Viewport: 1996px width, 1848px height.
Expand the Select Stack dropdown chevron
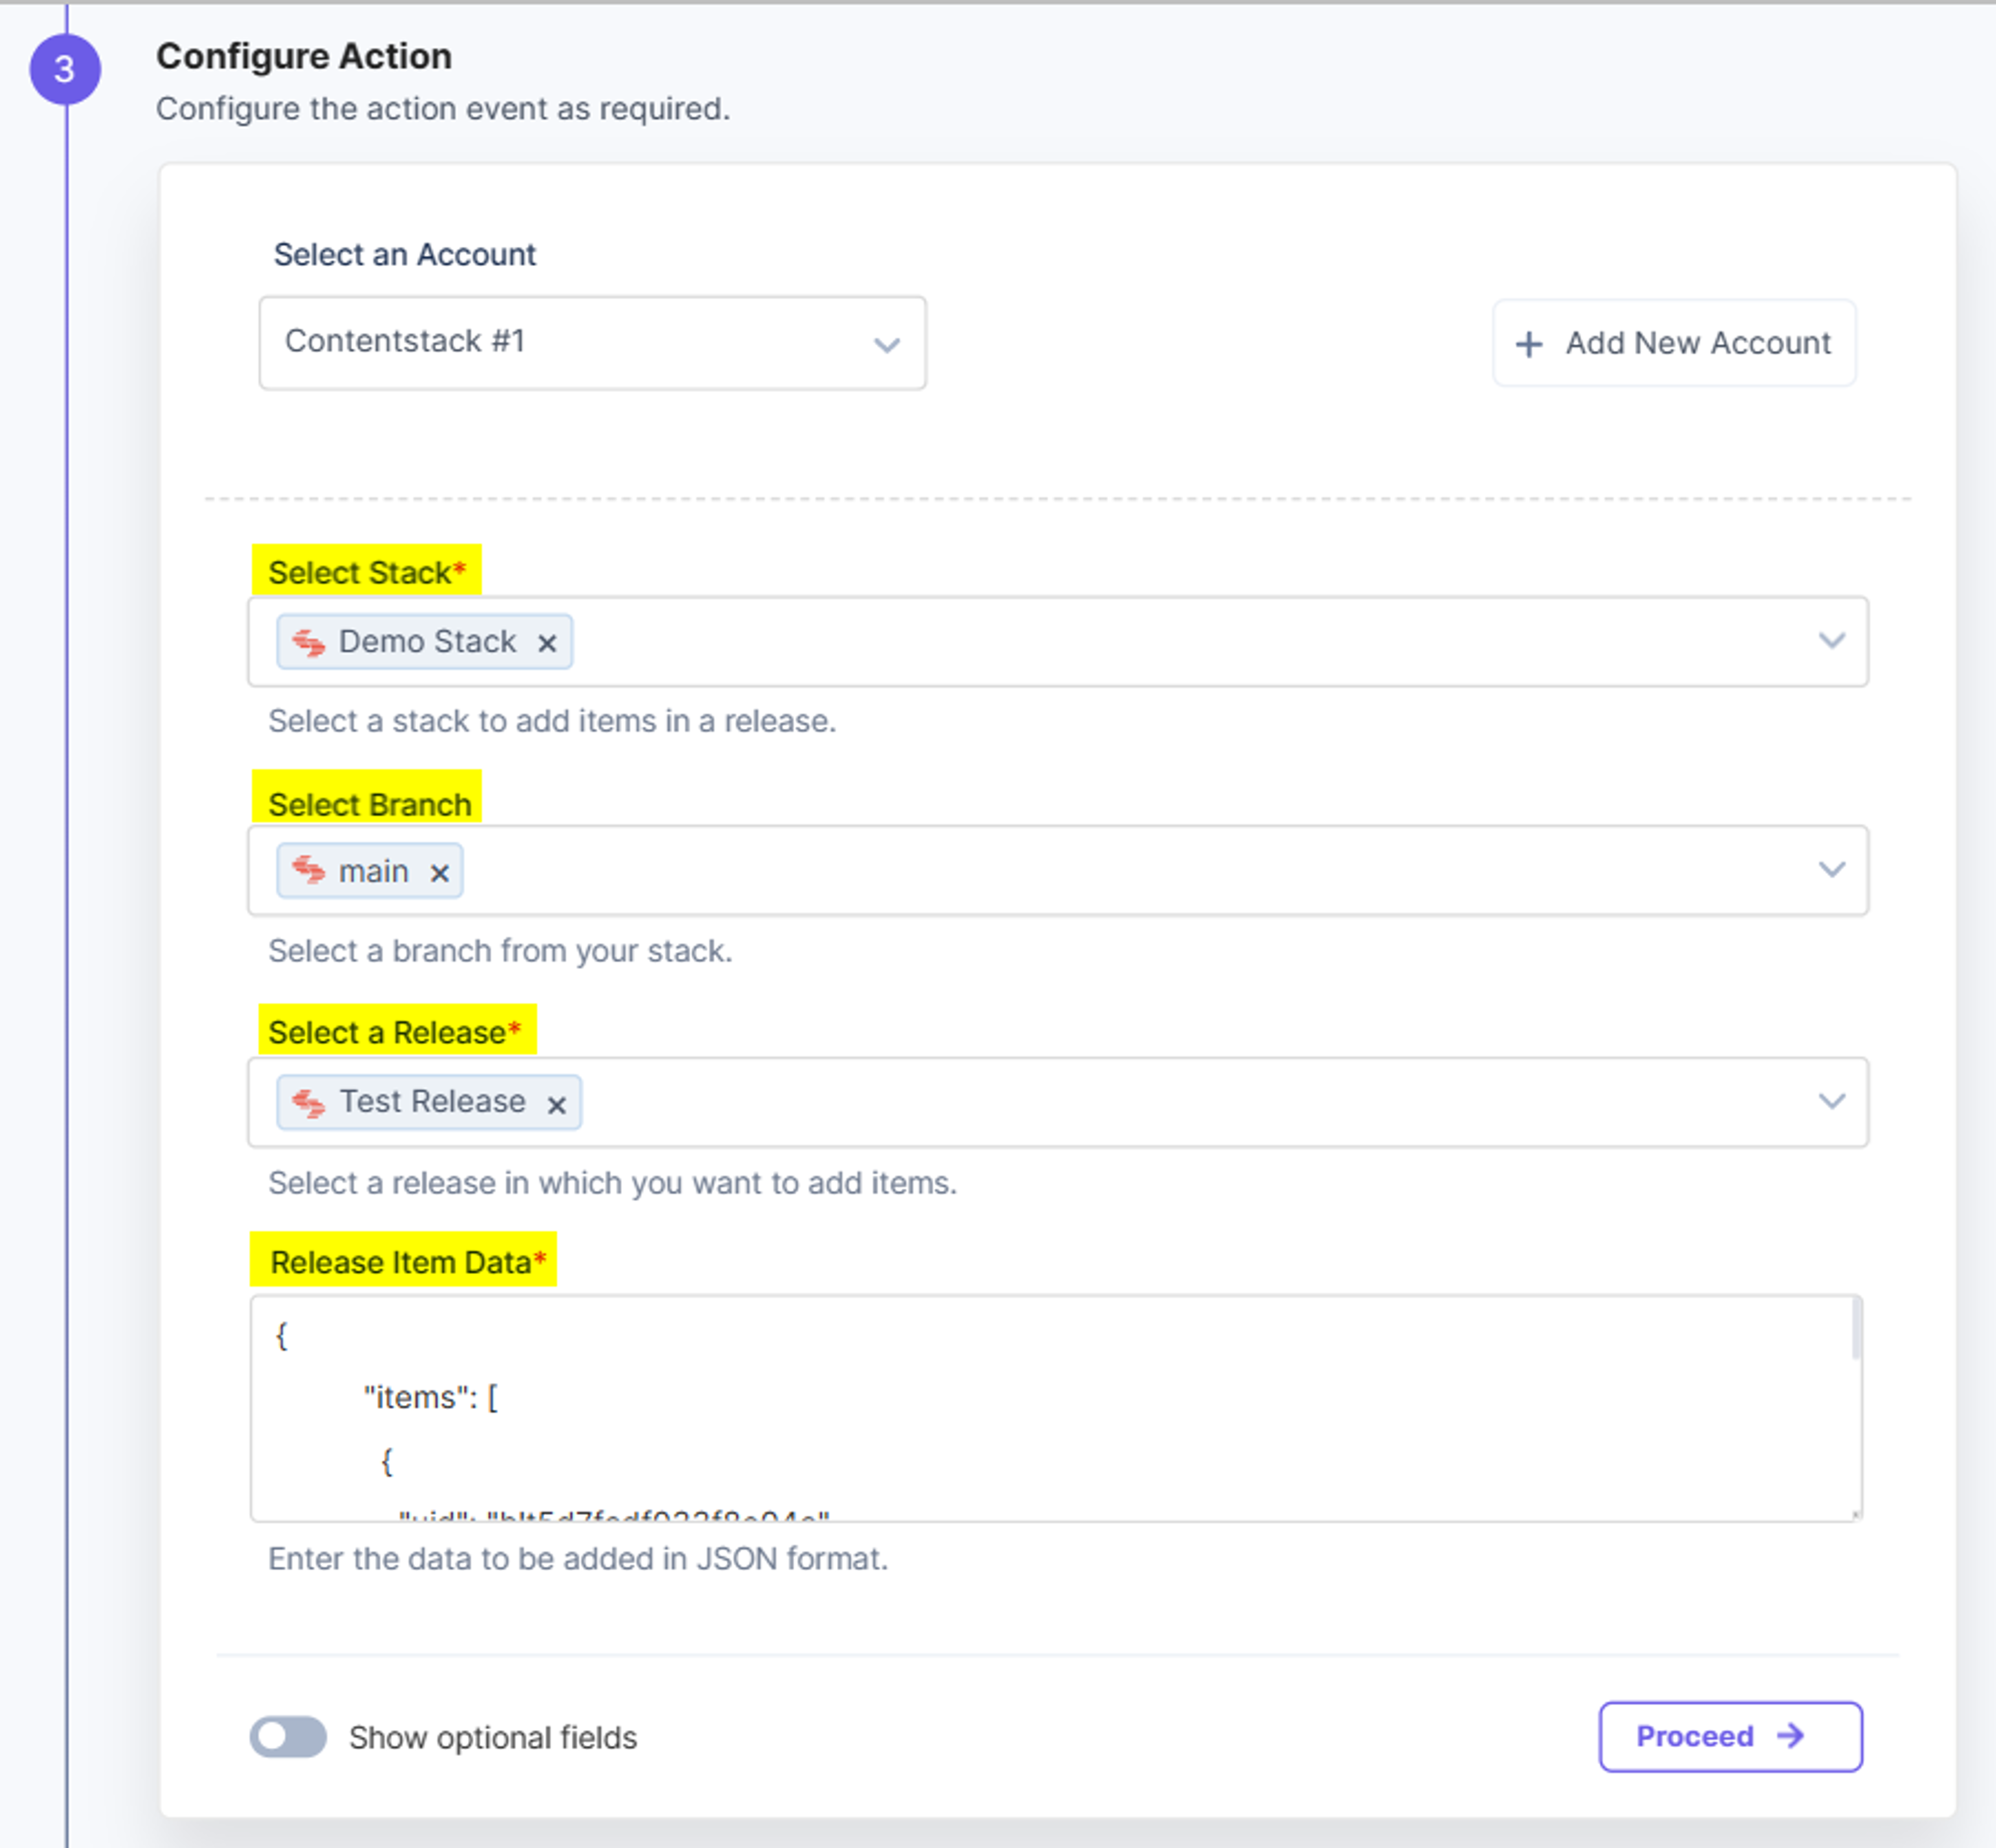(1831, 640)
